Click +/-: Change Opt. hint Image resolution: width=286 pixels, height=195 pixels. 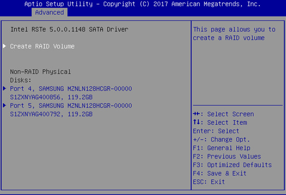tap(221, 140)
